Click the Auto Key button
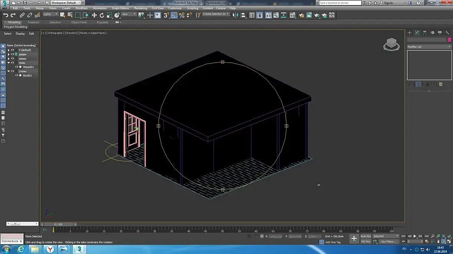 (365, 236)
